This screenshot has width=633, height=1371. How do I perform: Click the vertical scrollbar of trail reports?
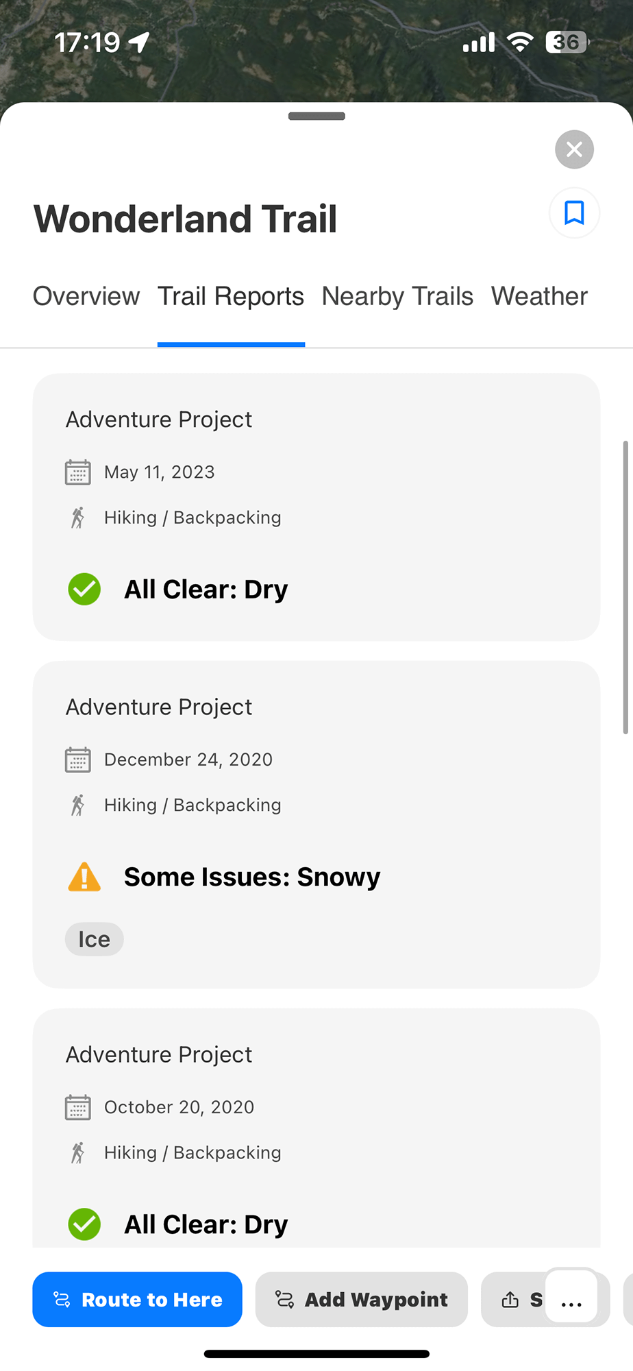(x=625, y=587)
